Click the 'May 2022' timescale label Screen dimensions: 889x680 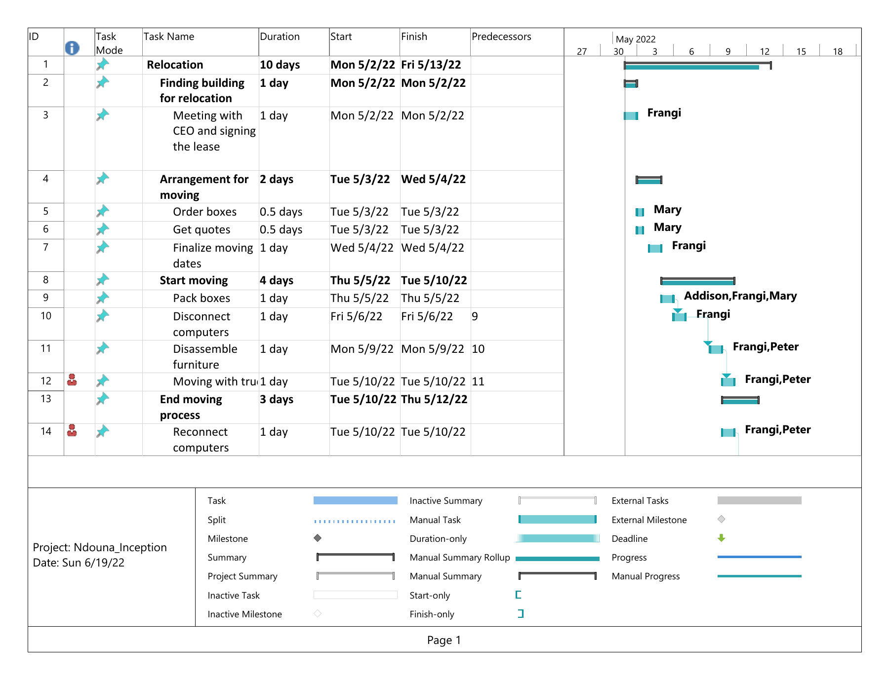point(636,39)
